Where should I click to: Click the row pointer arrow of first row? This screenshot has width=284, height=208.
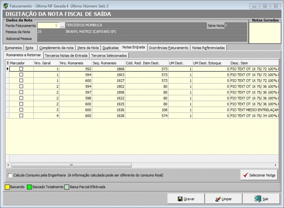pyautogui.click(x=7, y=69)
